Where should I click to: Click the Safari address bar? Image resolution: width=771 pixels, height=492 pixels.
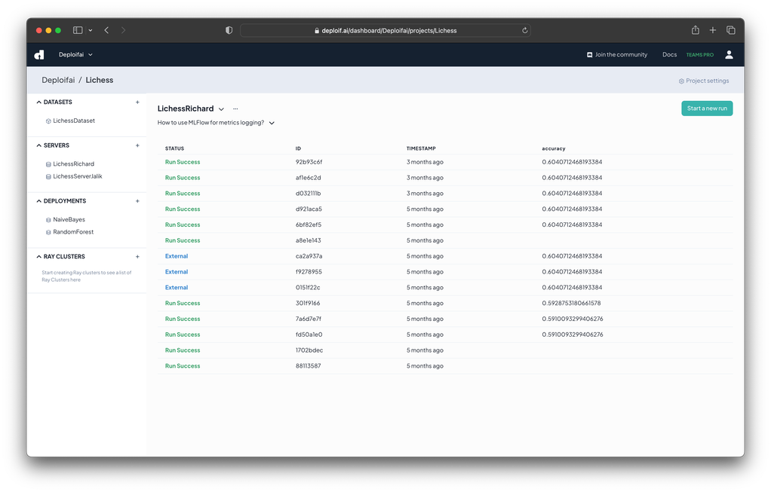385,31
